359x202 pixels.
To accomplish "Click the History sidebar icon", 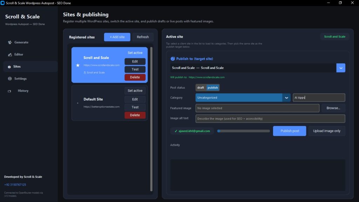I will click(9, 91).
